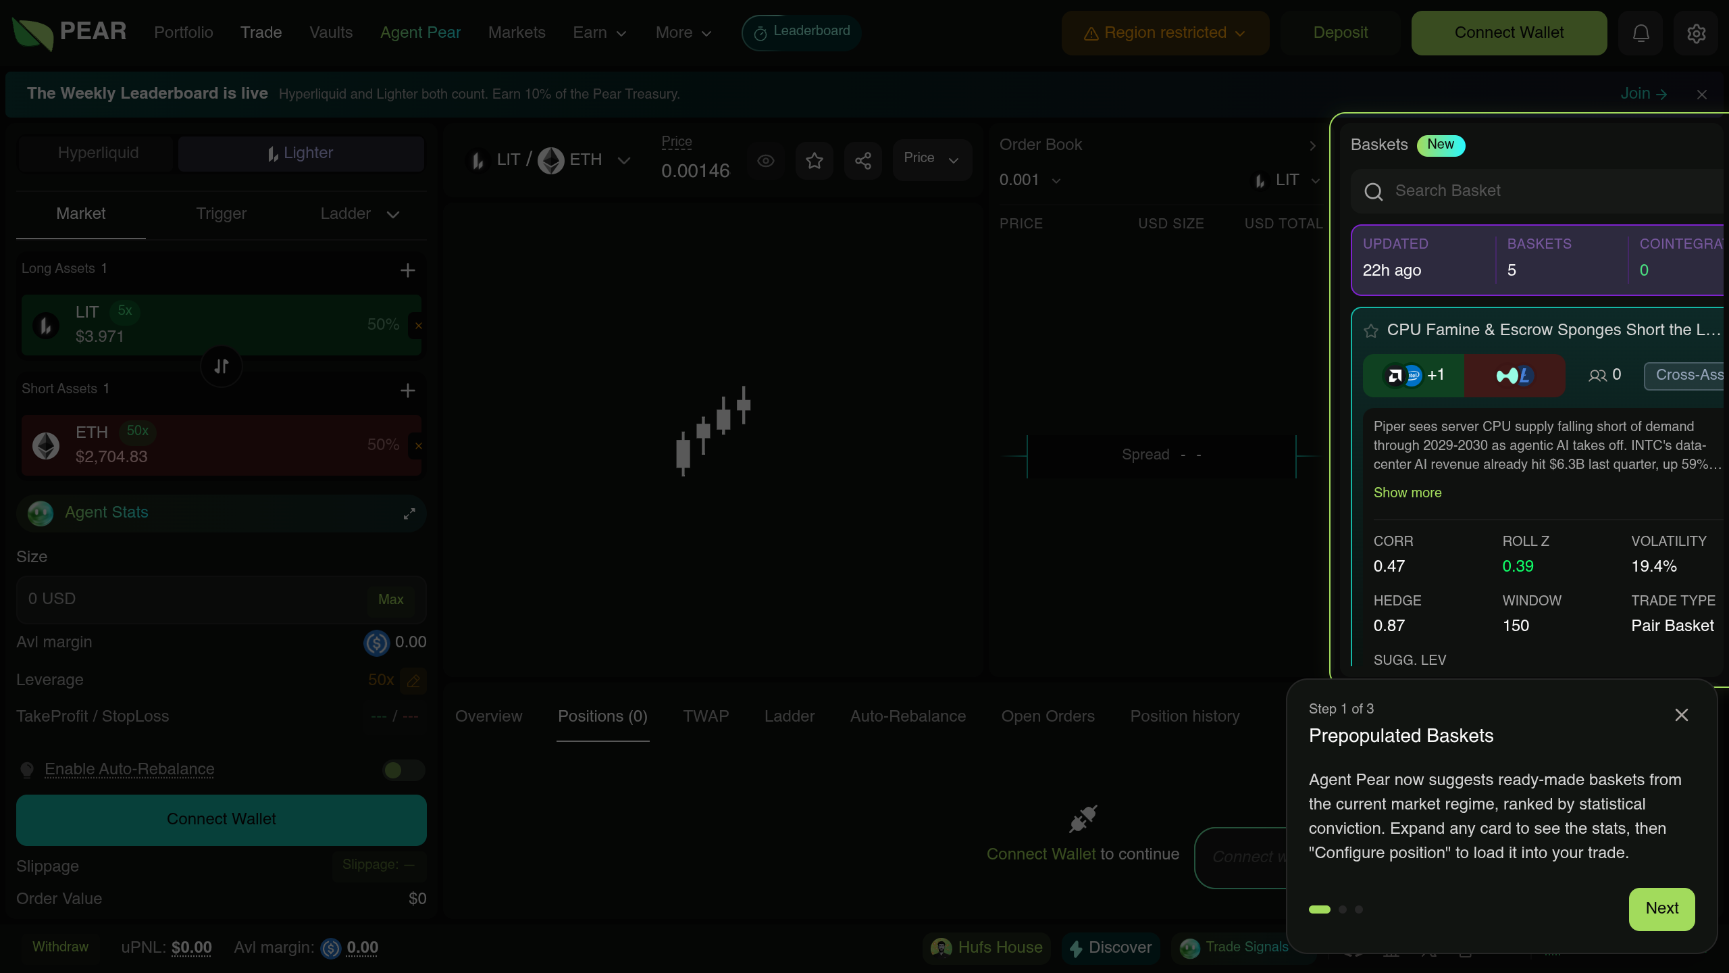Switch to the Trigger order tab
1729x973 pixels.
click(x=221, y=214)
